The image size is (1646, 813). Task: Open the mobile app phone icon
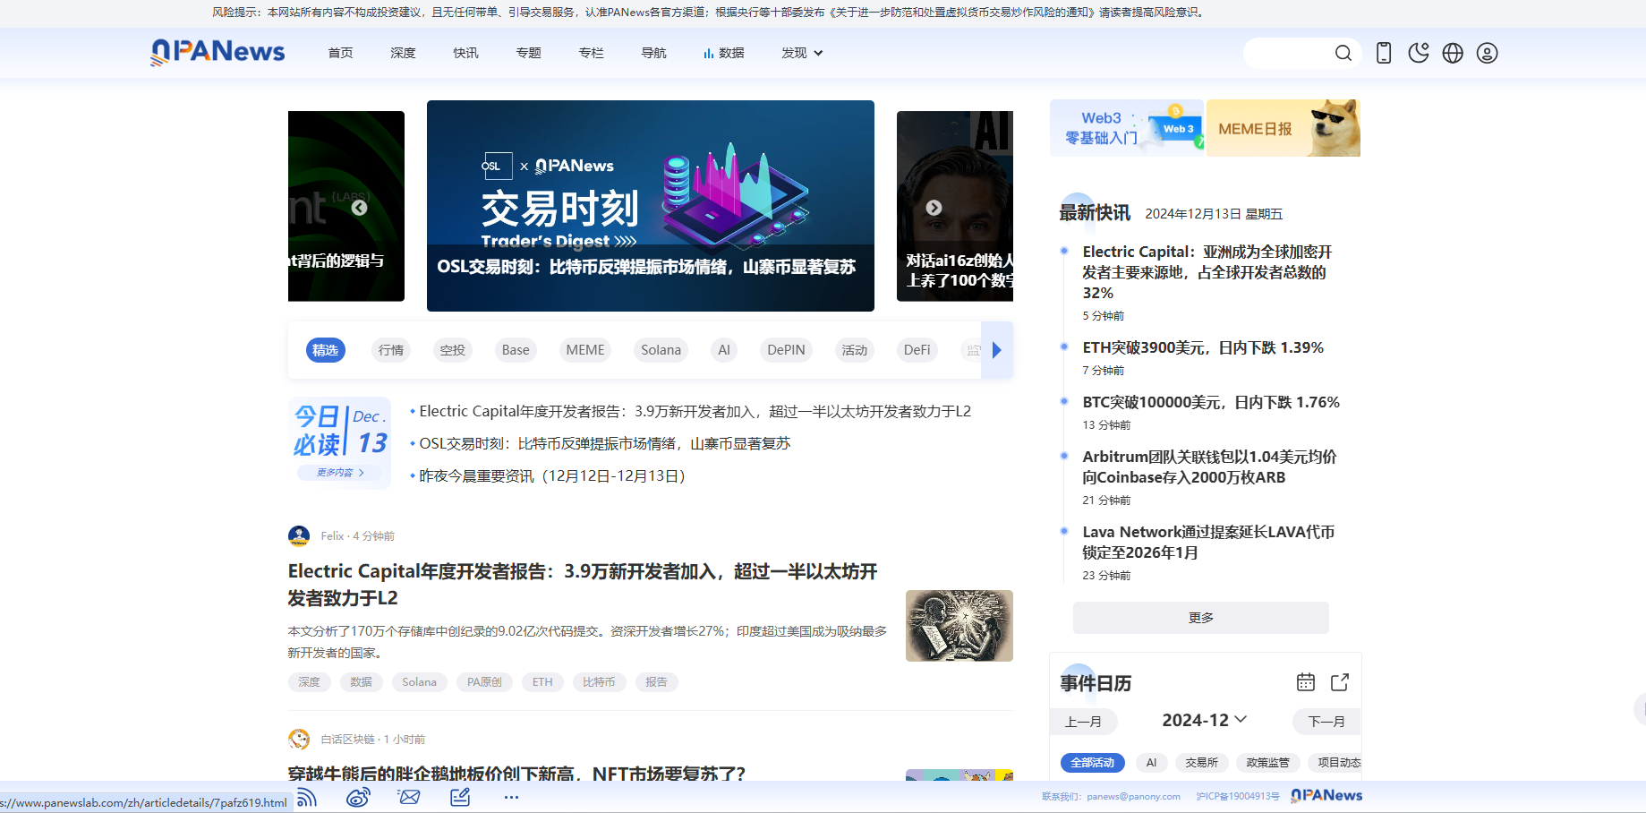[1383, 54]
